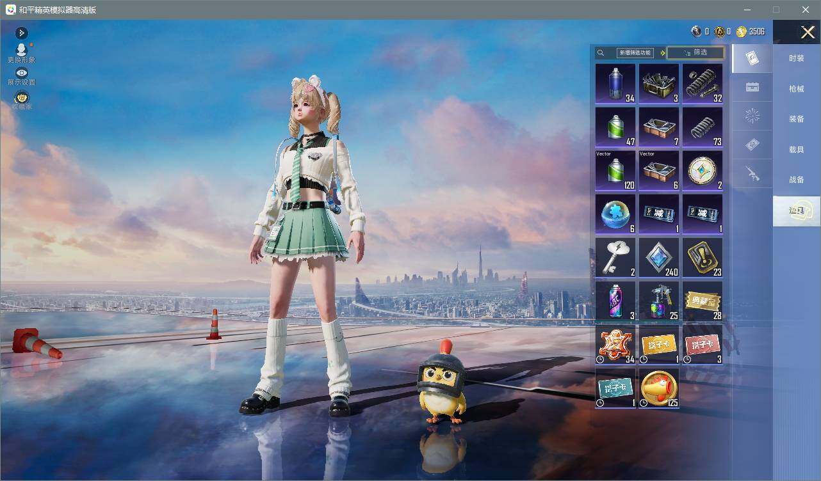The width and height of the screenshot is (821, 481).
Task: Select the spray gun item with 25
Action: (x=659, y=301)
